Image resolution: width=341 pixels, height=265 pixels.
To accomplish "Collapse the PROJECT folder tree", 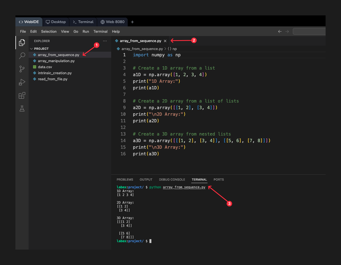I will point(31,48).
